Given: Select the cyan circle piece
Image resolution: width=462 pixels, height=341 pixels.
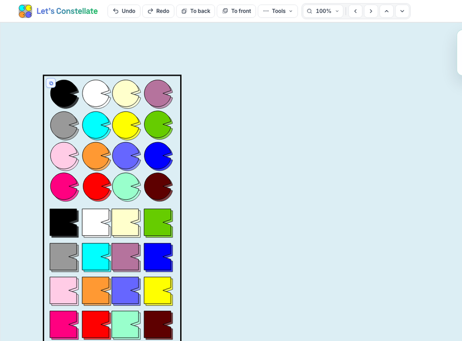Looking at the screenshot, I should (x=97, y=125).
